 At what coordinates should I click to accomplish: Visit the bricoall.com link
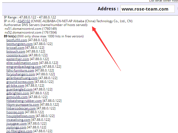click(15, 48)
